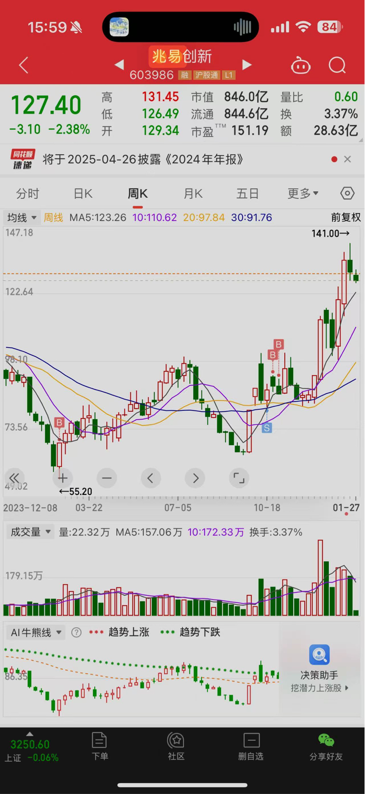Tap the 趋势上涨 legend item
The image size is (365, 794).
tap(119, 632)
